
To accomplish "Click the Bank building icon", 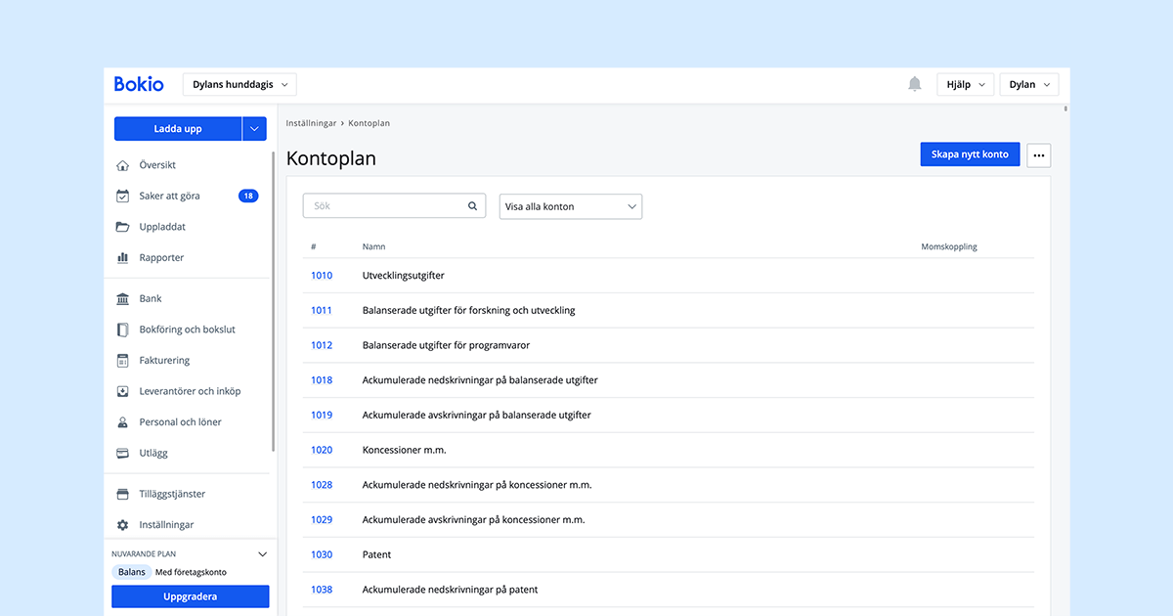I will (x=122, y=299).
